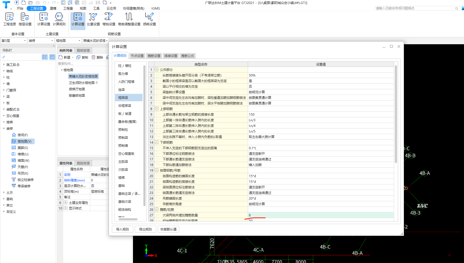Viewport: 464px width, 263px height.
Task: Open 比重设置 tool
Action: pyautogui.click(x=93, y=19)
